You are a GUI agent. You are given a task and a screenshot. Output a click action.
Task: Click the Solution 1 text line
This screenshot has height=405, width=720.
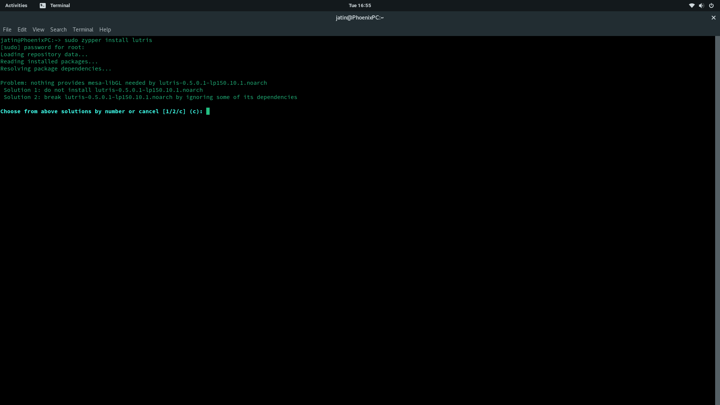tap(103, 90)
